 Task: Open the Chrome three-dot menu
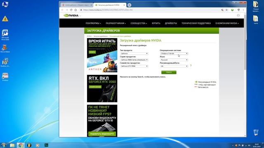243,10
